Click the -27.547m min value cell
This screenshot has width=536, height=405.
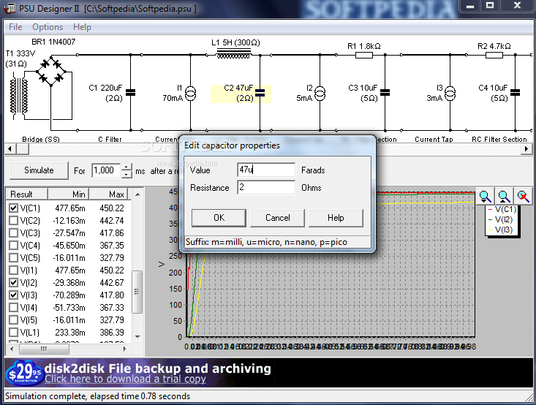tap(69, 233)
